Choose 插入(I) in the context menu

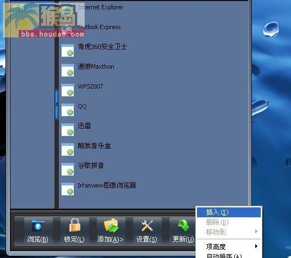[x=229, y=212]
